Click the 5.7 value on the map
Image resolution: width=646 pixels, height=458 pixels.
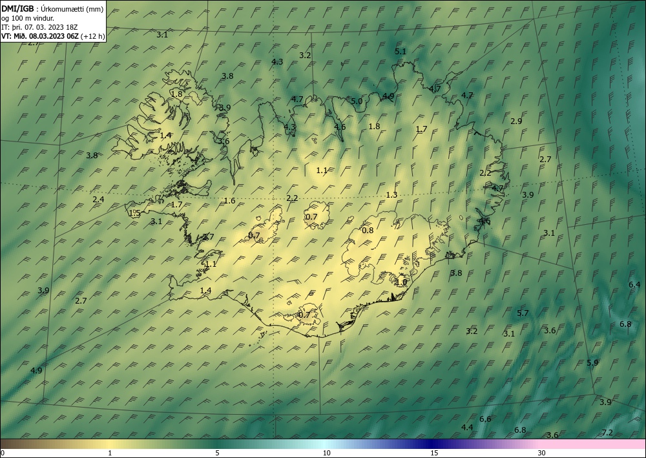[523, 313]
